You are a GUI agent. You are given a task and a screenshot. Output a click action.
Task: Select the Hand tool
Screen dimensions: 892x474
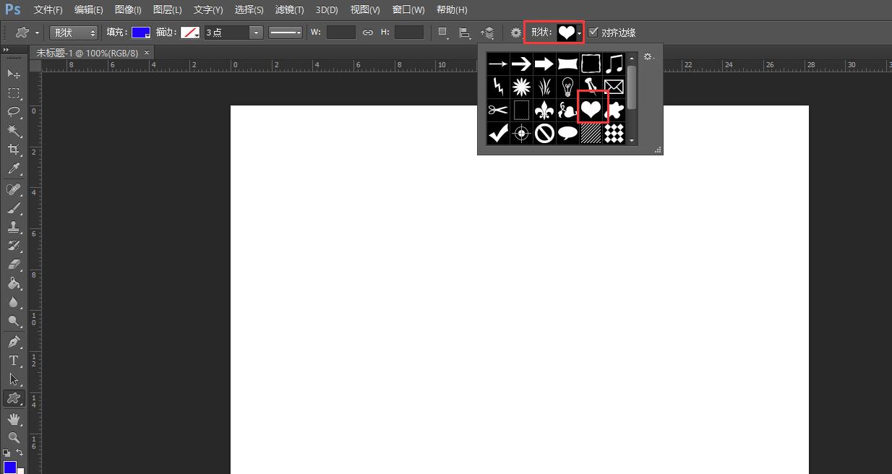coord(14,419)
